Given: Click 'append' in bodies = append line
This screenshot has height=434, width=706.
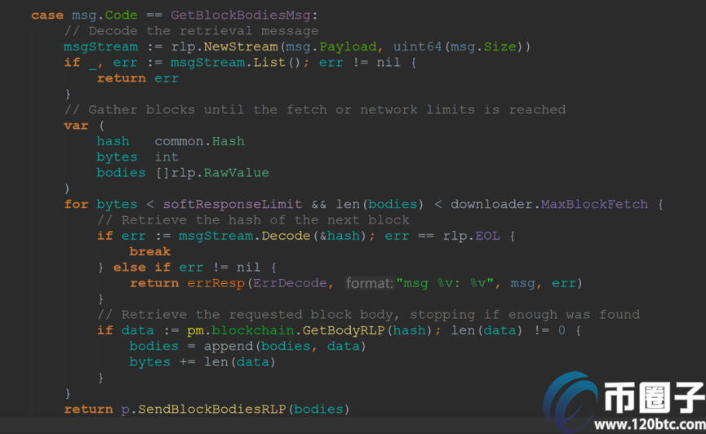Looking at the screenshot, I should 229,346.
